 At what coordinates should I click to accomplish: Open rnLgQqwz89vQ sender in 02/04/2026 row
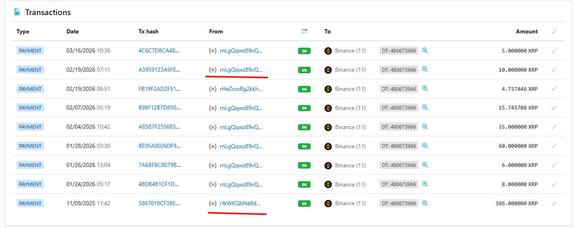tap(241, 127)
